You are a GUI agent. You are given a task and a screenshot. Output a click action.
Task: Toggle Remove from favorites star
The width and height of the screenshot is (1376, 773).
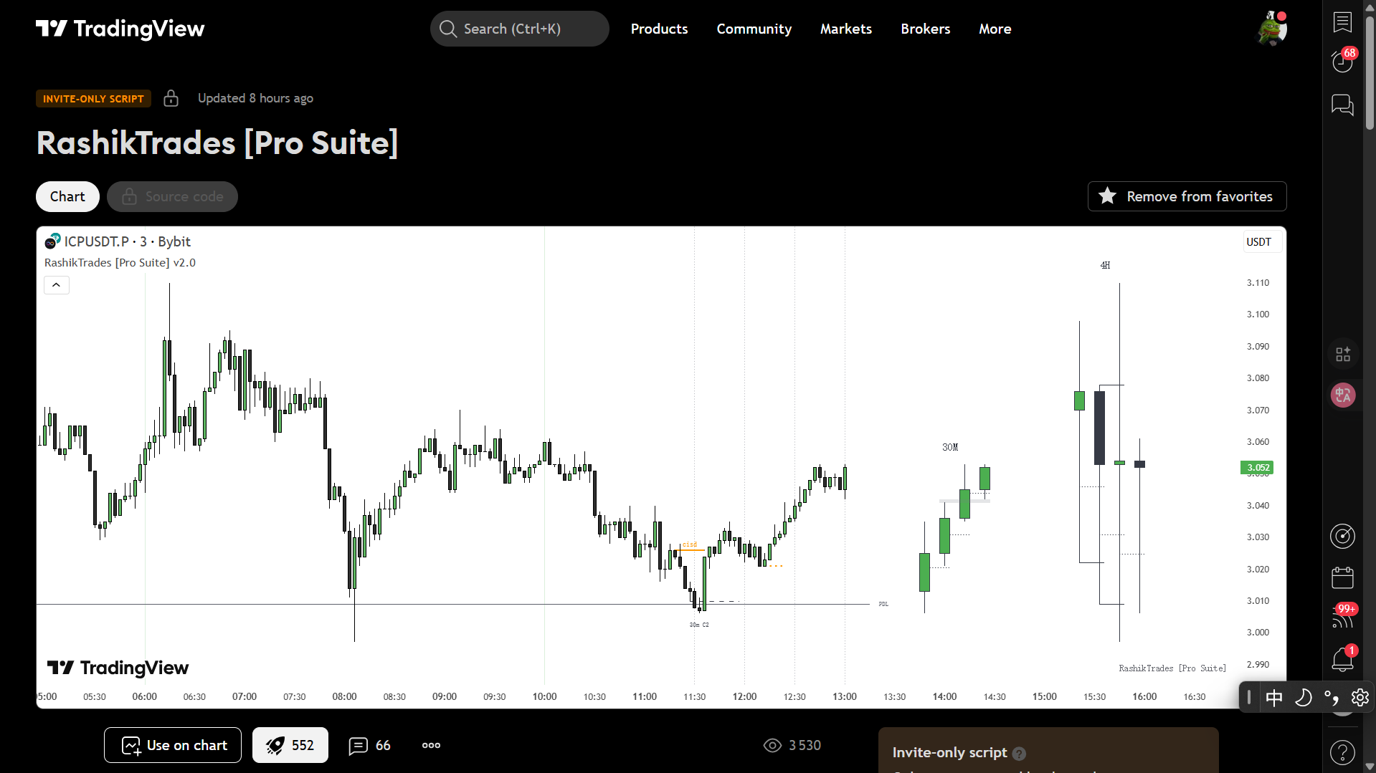(x=1187, y=196)
